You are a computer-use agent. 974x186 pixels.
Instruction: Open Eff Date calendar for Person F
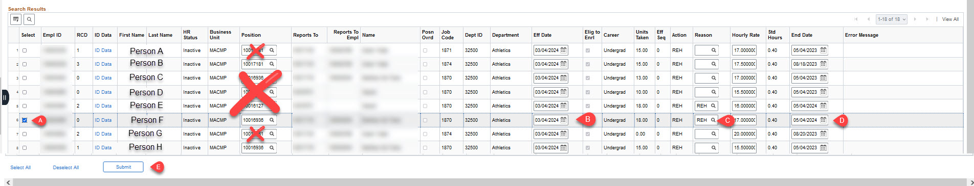(x=563, y=120)
